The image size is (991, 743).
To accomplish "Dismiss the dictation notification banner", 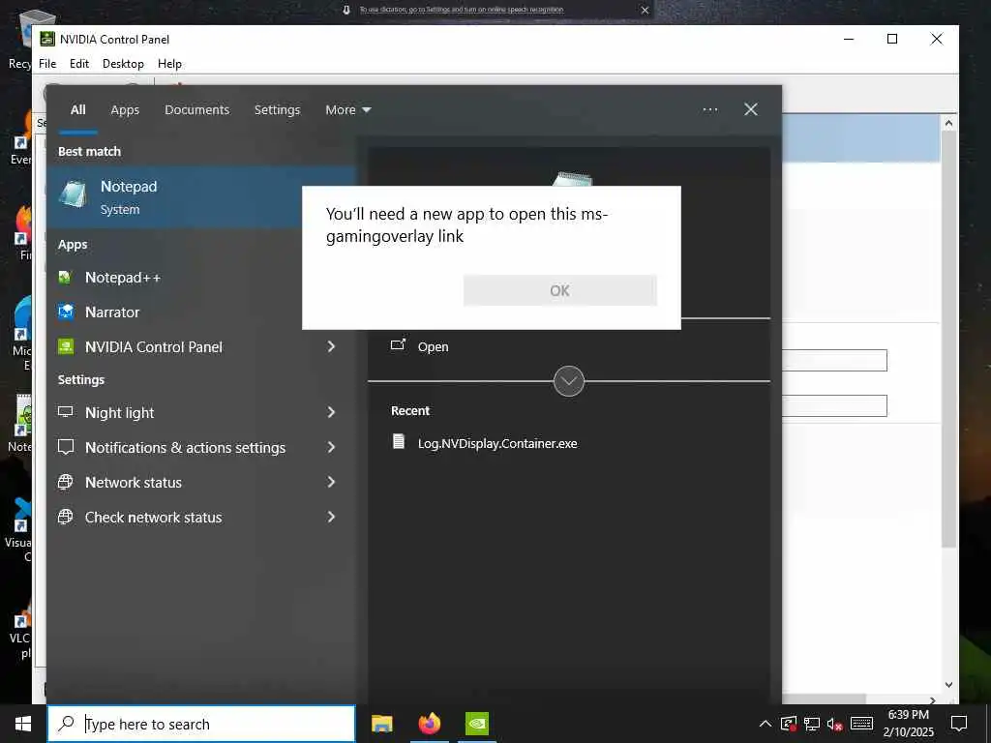I will (645, 10).
